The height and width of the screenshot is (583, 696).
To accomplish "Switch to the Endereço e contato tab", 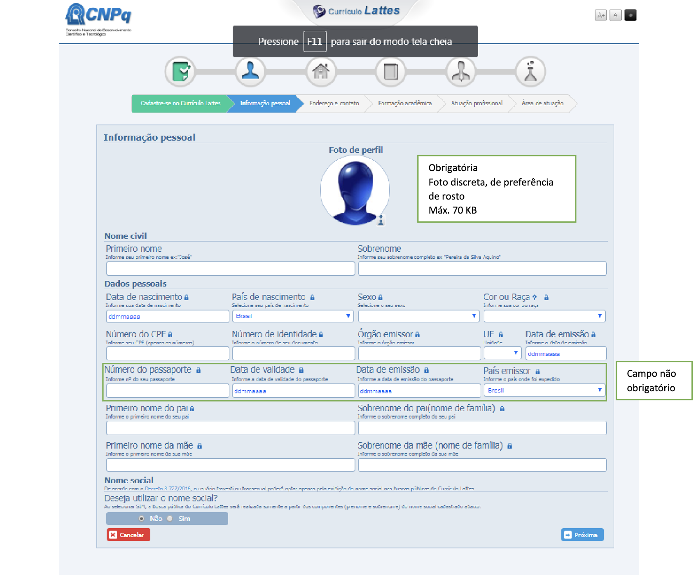I will [334, 103].
